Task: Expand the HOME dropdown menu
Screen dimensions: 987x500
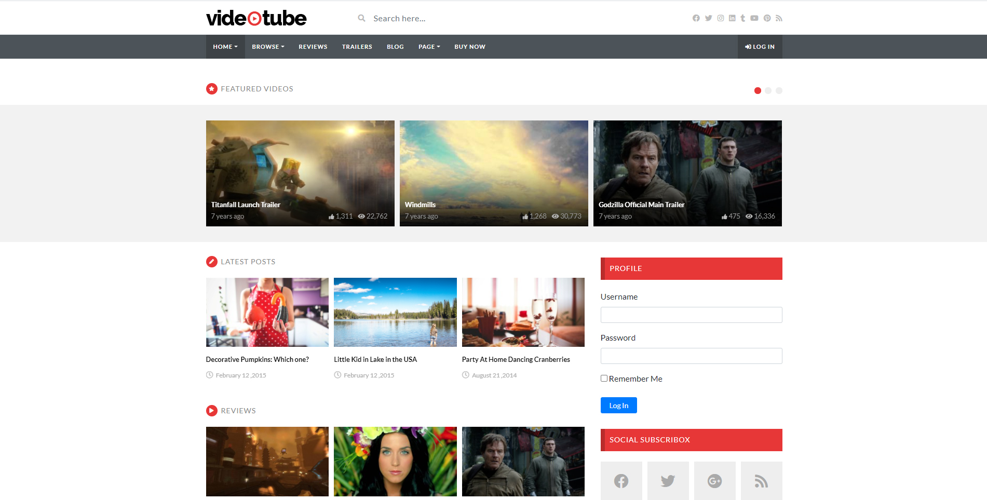Action: point(225,47)
